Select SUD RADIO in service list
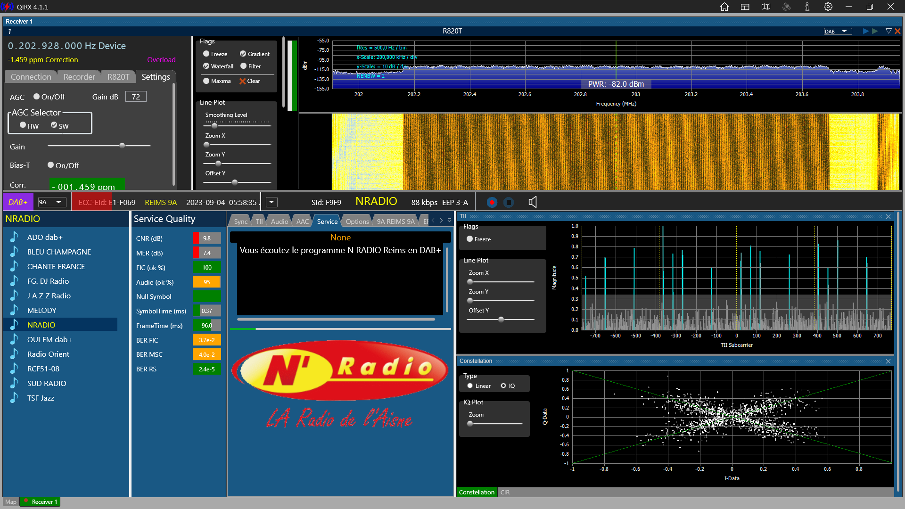This screenshot has width=905, height=509. pos(47,384)
